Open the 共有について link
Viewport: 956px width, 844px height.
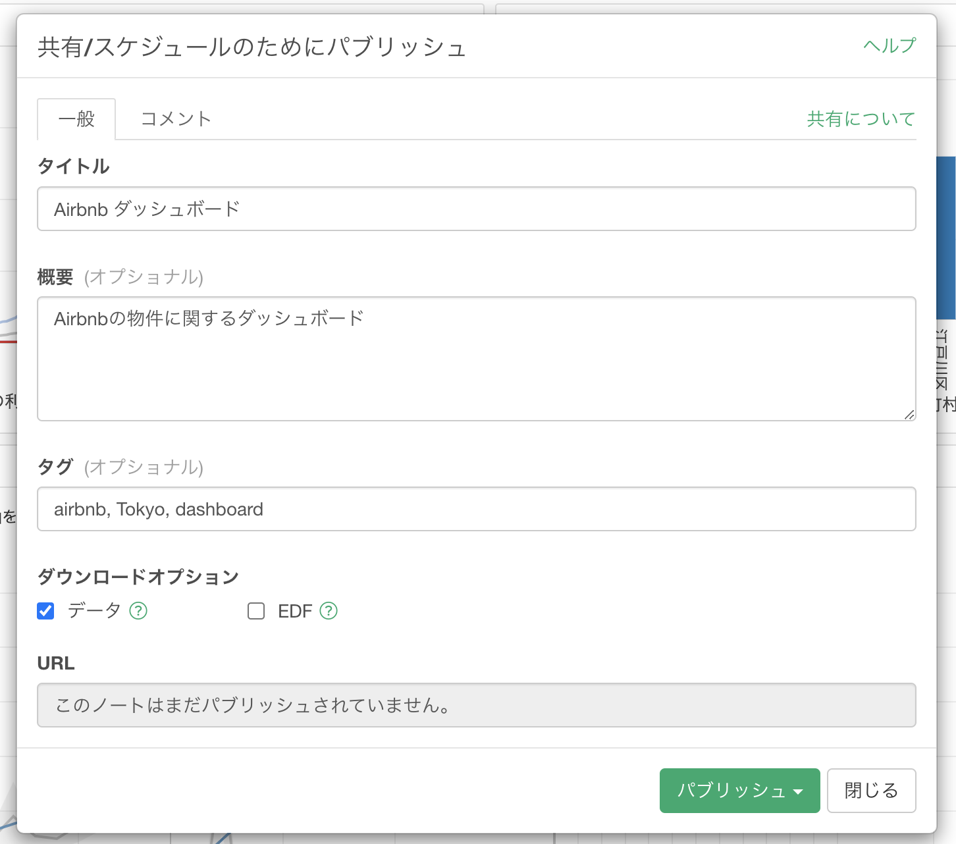click(861, 119)
